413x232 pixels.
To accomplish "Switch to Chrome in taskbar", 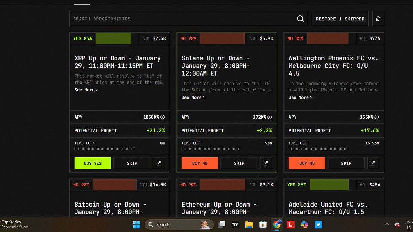I will (x=277, y=224).
